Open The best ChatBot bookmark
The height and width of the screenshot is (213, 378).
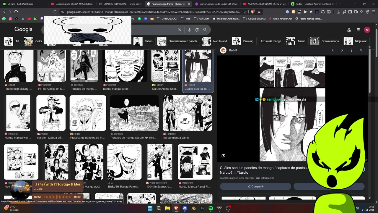tap(226, 19)
